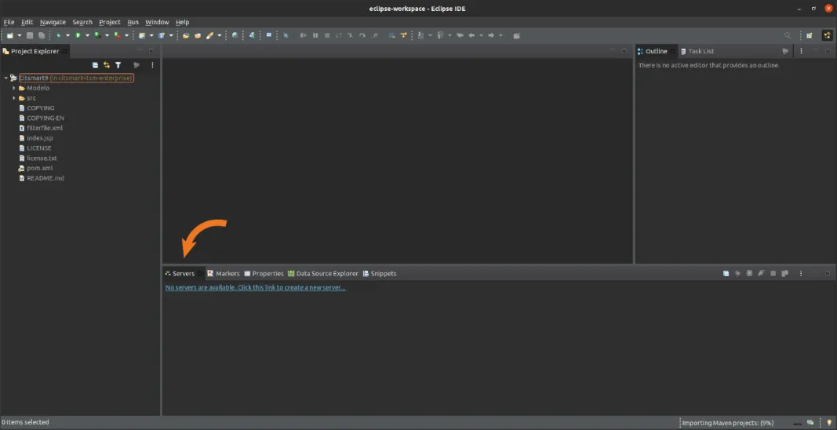This screenshot has height=430, width=837.
Task: Click the Suspend pause toolbar icon
Action: tap(315, 35)
